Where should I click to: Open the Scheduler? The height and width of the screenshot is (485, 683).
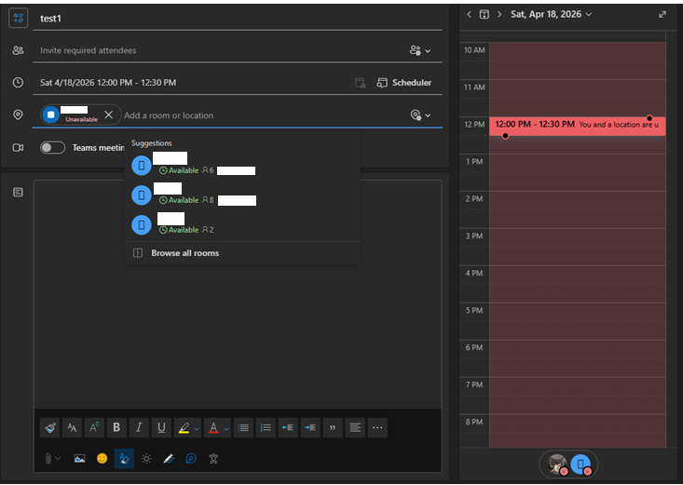tap(404, 83)
